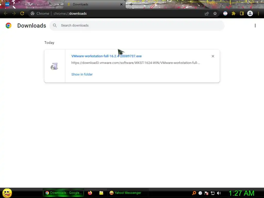Open the file explorer taskbar icon

click(101, 193)
